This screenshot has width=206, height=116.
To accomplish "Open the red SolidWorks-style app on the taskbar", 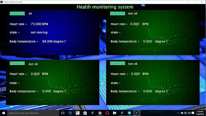I will click(78, 113).
